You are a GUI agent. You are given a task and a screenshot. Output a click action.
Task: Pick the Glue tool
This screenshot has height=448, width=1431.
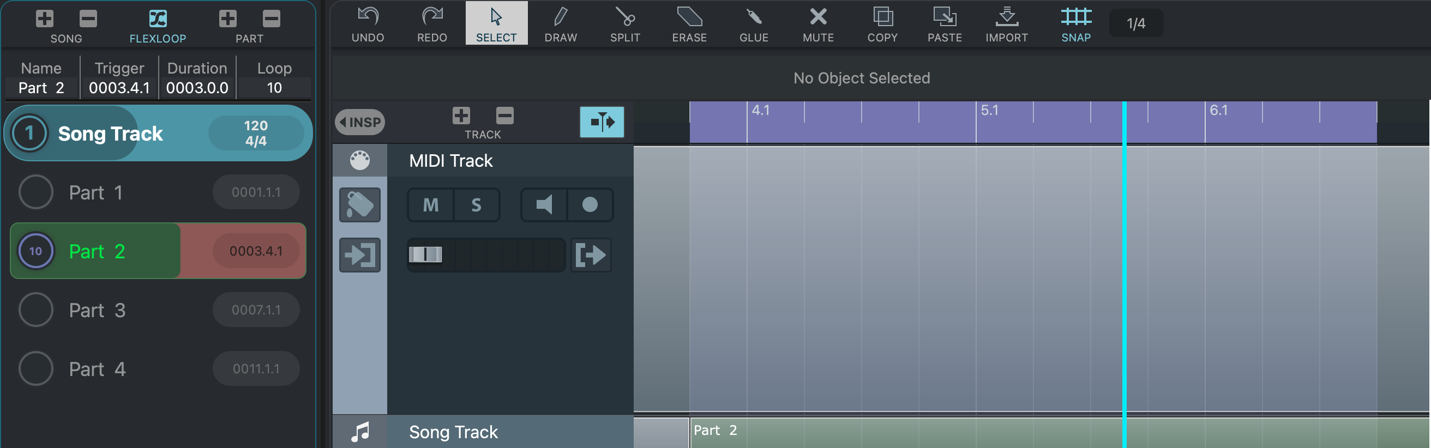[753, 24]
